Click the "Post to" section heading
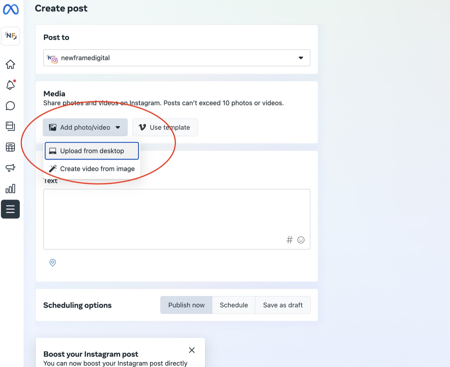This screenshot has height=367, width=450. 56,37
